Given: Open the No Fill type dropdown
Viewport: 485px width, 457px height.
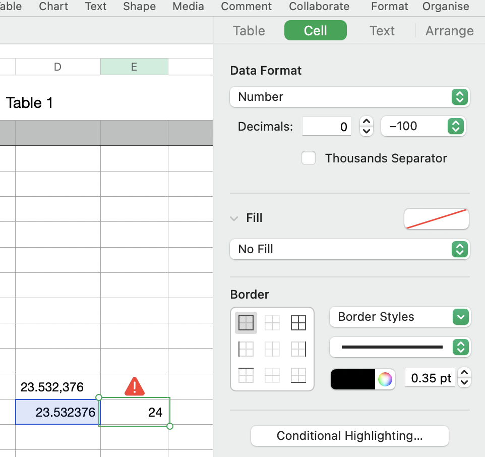Looking at the screenshot, I should tap(349, 249).
